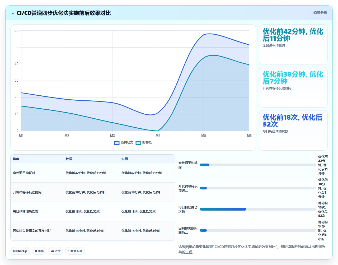Click the M2 x-axis label
This screenshot has height=265, width=338.
(67, 136)
